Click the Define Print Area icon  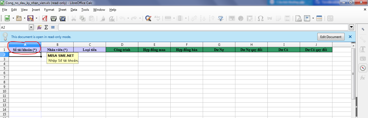[298, 18]
